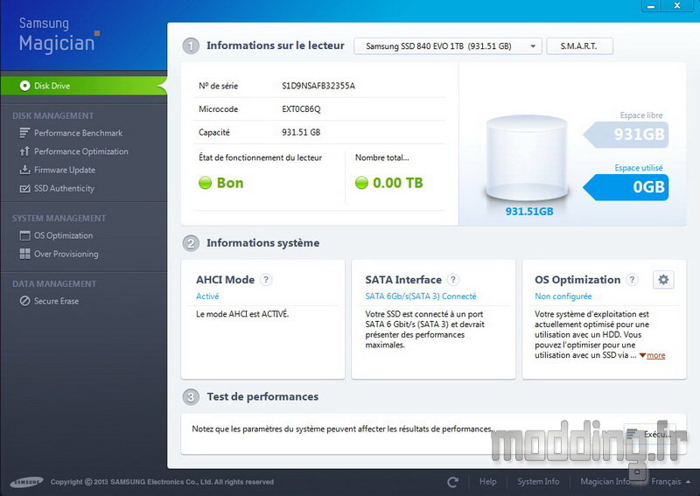
Task: Open Help in the footer
Action: coord(487,482)
